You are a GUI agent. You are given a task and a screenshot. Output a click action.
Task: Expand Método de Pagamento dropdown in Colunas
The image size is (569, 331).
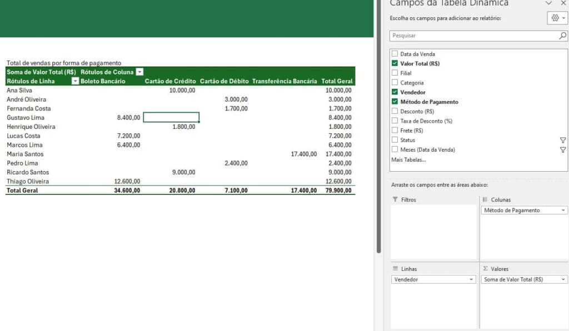coord(563,210)
